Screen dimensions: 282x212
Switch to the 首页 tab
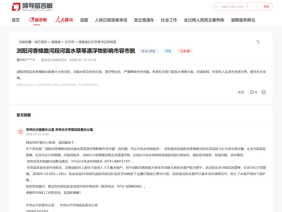point(15,19)
